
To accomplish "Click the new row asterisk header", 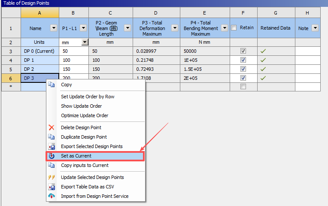I will pos(11,87).
